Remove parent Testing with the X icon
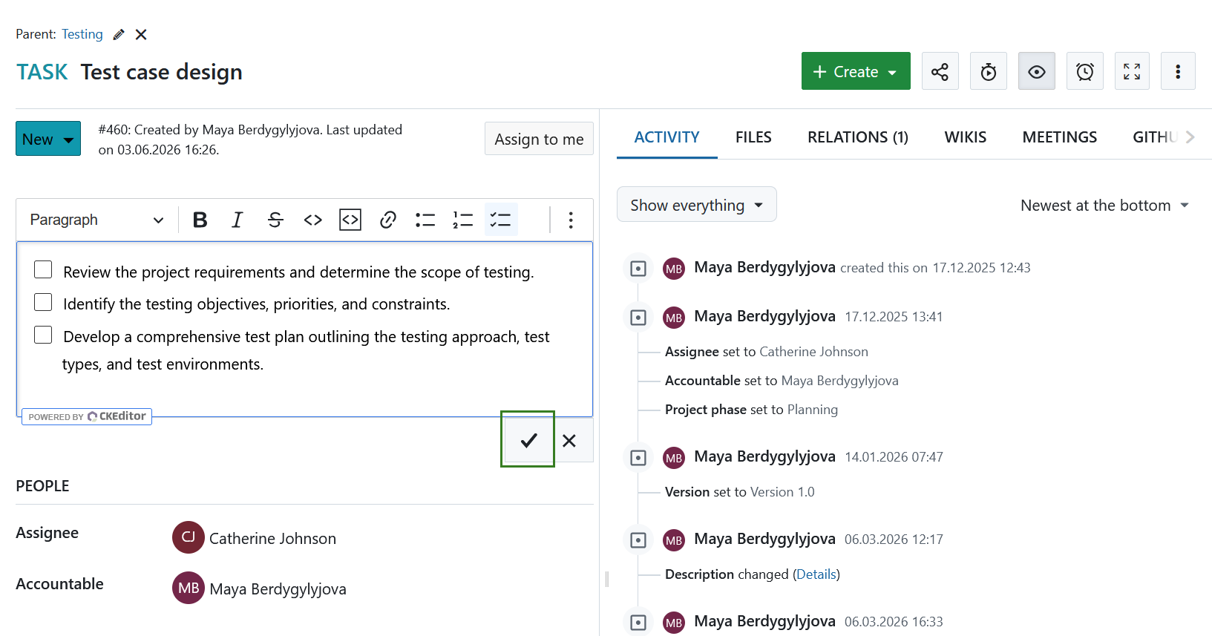The width and height of the screenshot is (1212, 636). [141, 35]
